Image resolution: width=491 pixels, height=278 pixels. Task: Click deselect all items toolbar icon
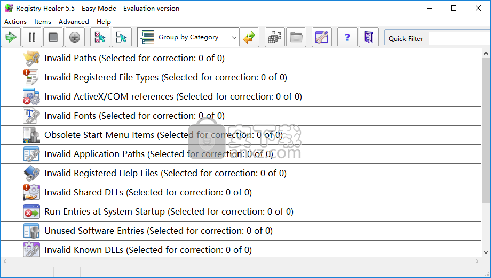point(100,37)
